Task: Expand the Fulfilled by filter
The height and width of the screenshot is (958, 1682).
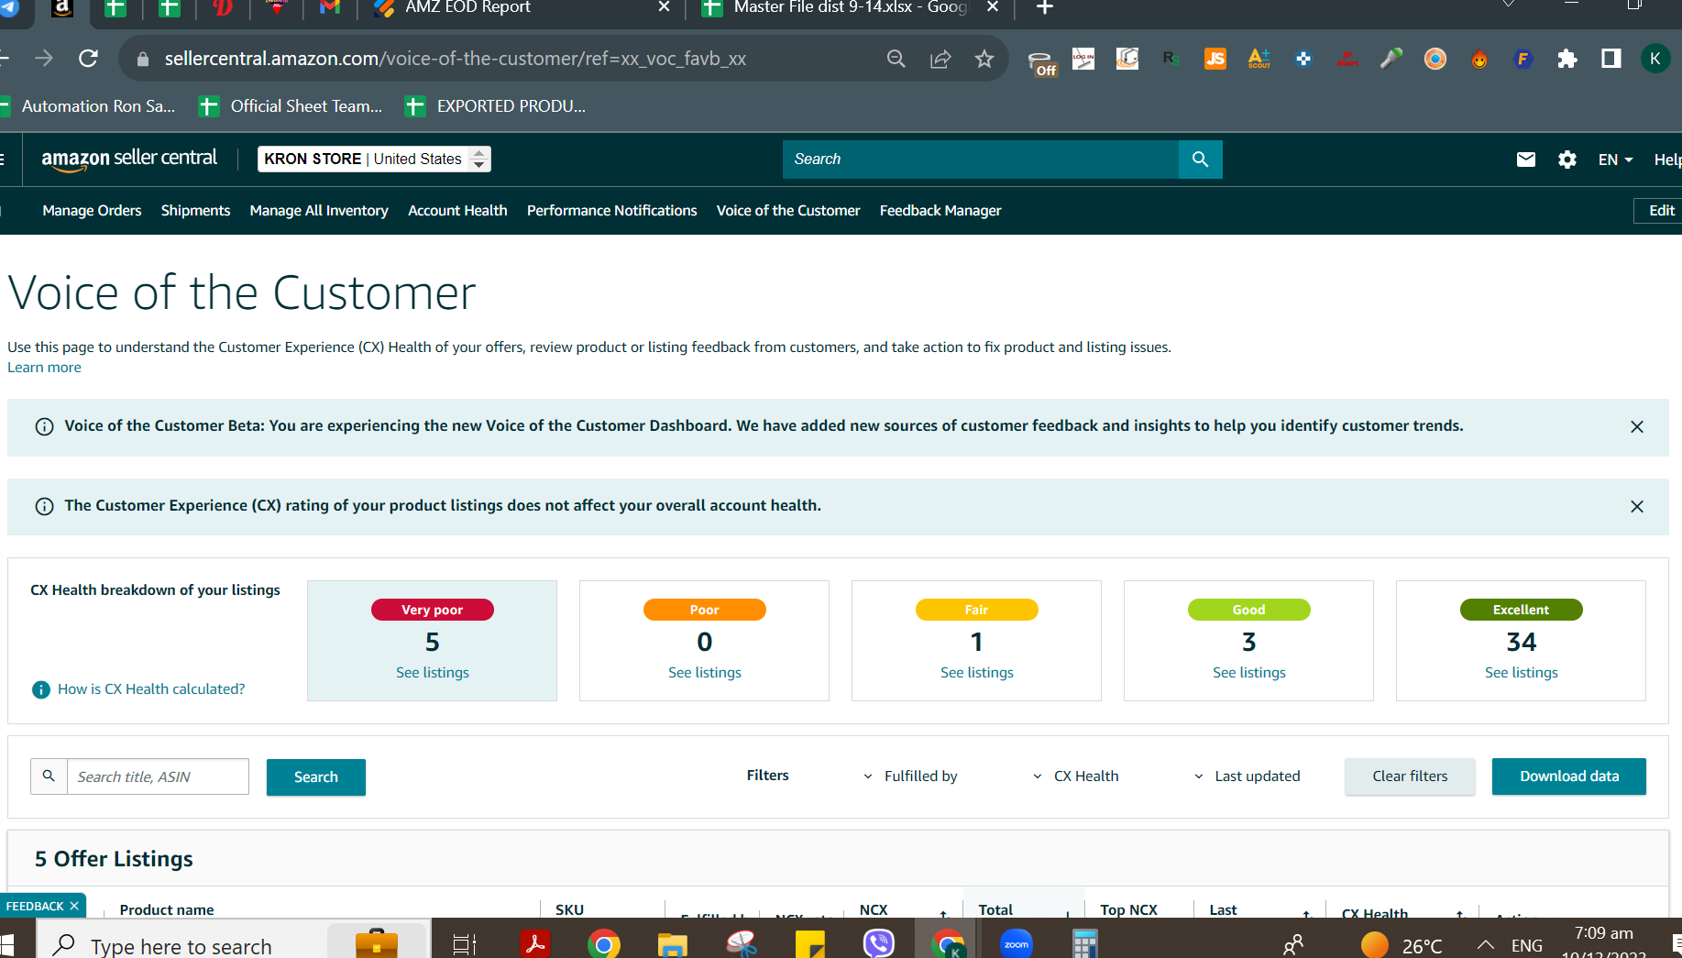Action: tap(911, 776)
